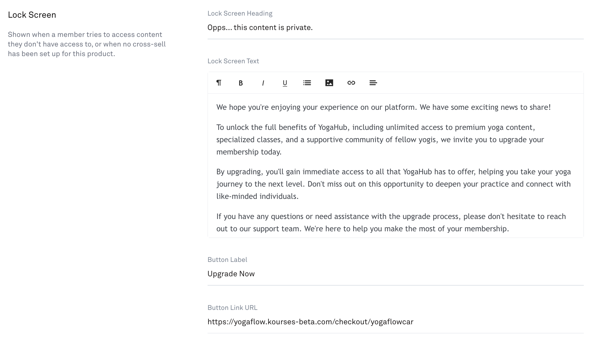
Task: Place cursor in the "We hope you're enjoying" paragraph
Action: tap(383, 107)
